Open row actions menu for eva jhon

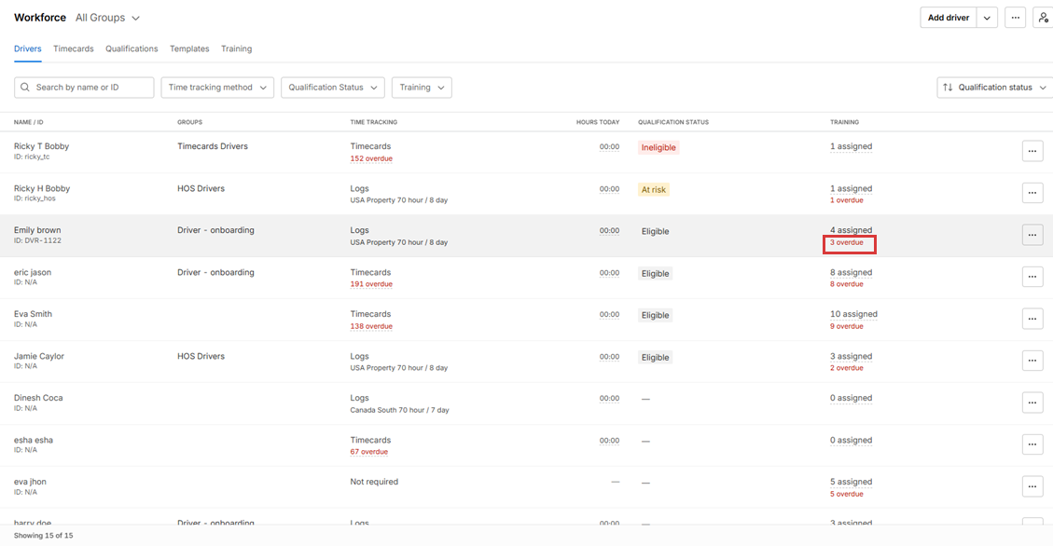1032,486
